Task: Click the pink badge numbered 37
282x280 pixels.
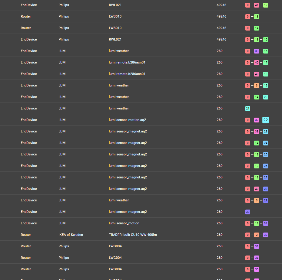Action: (x=257, y=120)
